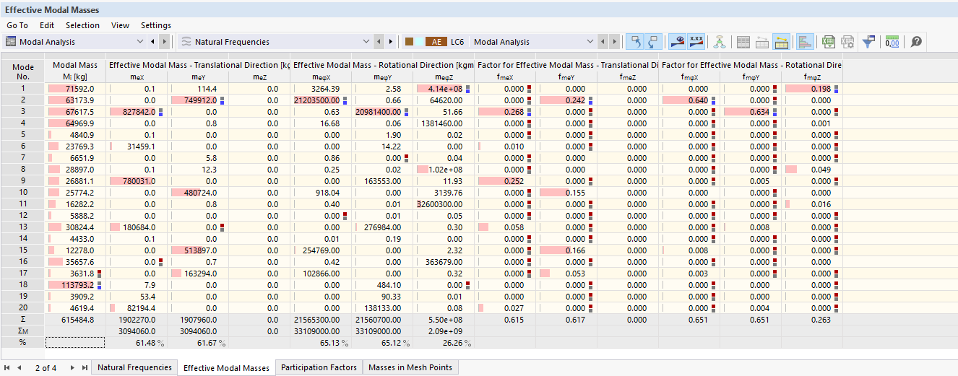Open the Selection menu
This screenshot has width=958, height=376.
tap(82, 25)
